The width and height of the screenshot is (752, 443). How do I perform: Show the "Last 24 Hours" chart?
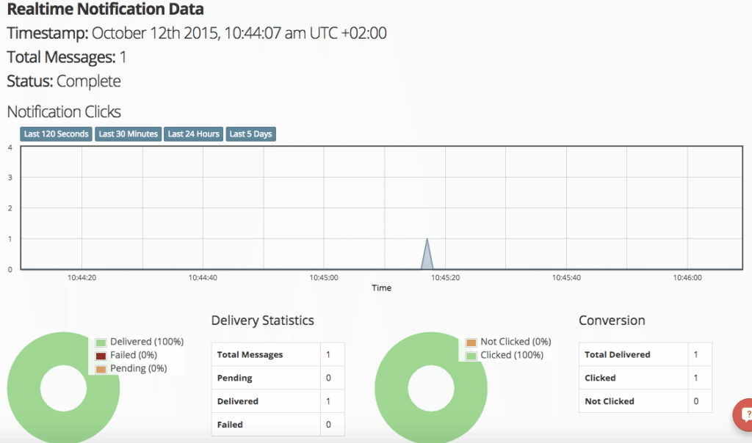coord(193,133)
